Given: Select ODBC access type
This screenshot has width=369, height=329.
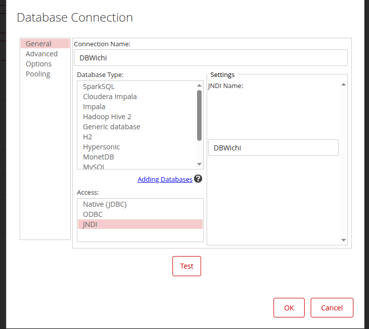Looking at the screenshot, I should (x=93, y=214).
